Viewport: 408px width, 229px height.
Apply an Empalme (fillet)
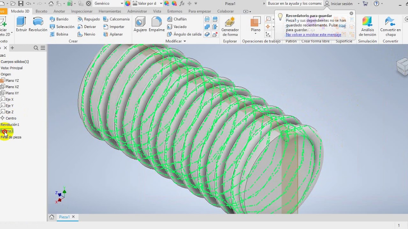pos(157,24)
